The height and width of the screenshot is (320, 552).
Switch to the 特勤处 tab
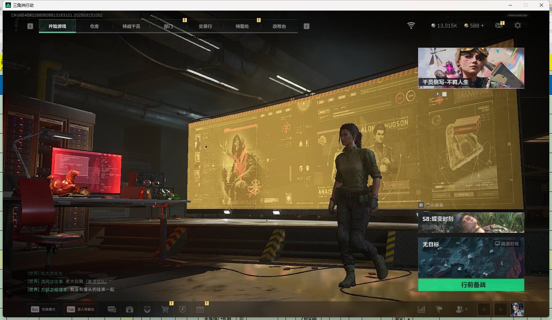point(242,26)
